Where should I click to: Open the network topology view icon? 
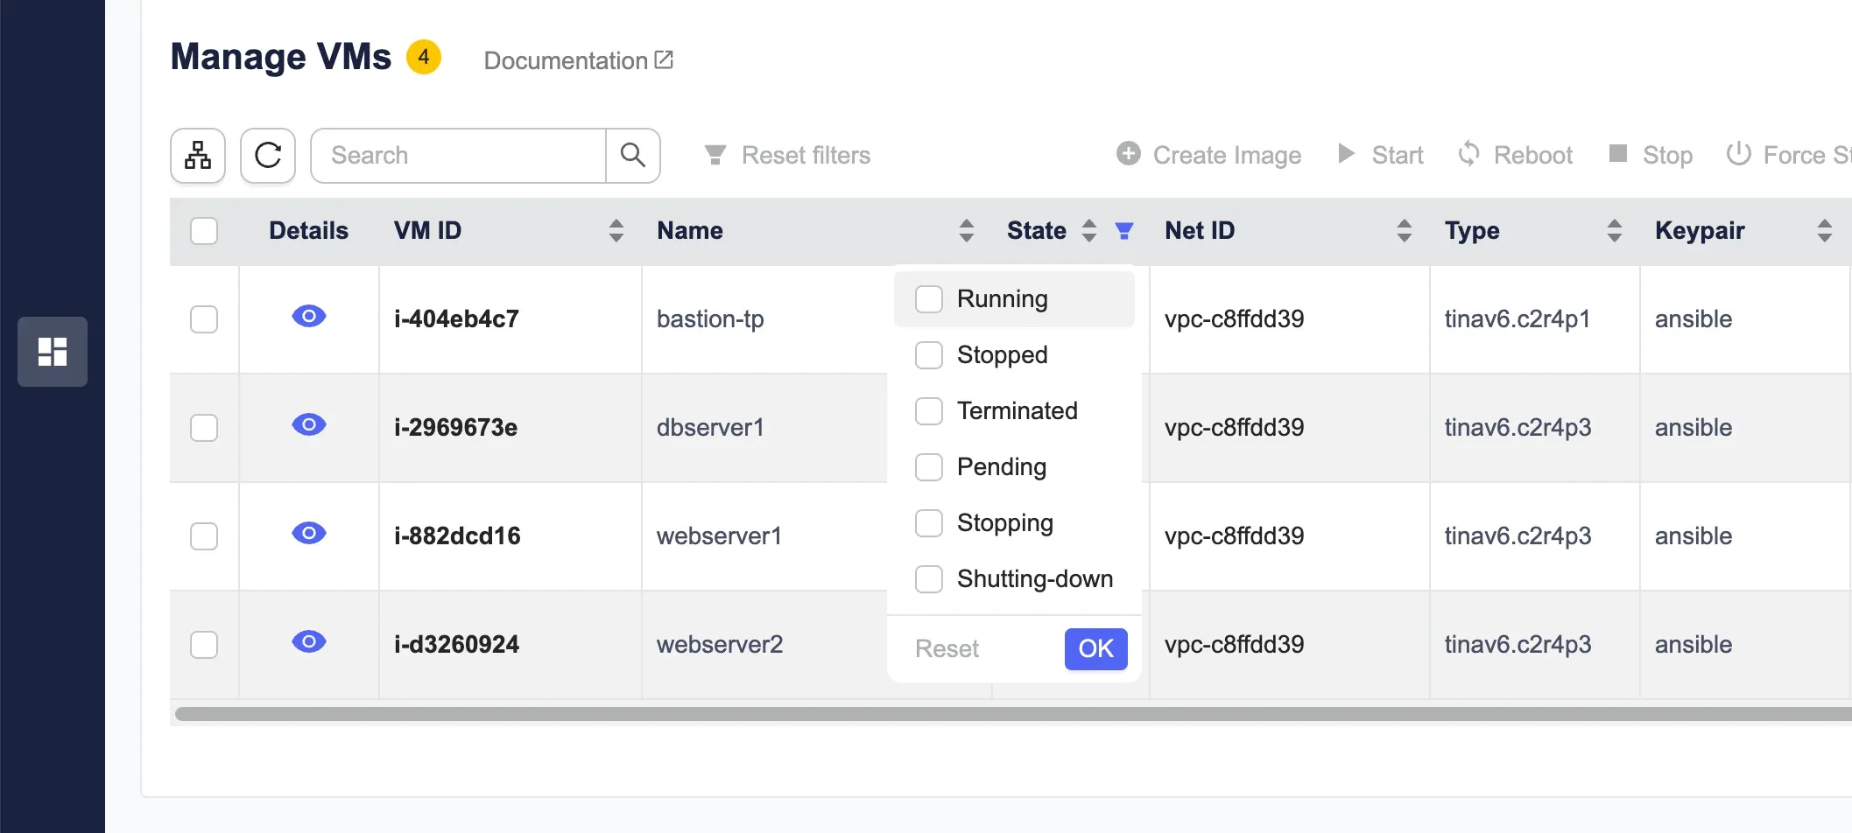pyautogui.click(x=198, y=156)
